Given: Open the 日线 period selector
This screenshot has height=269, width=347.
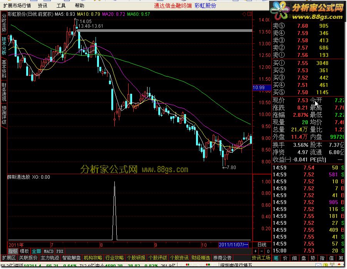Looking at the screenshot, I should (262, 245).
